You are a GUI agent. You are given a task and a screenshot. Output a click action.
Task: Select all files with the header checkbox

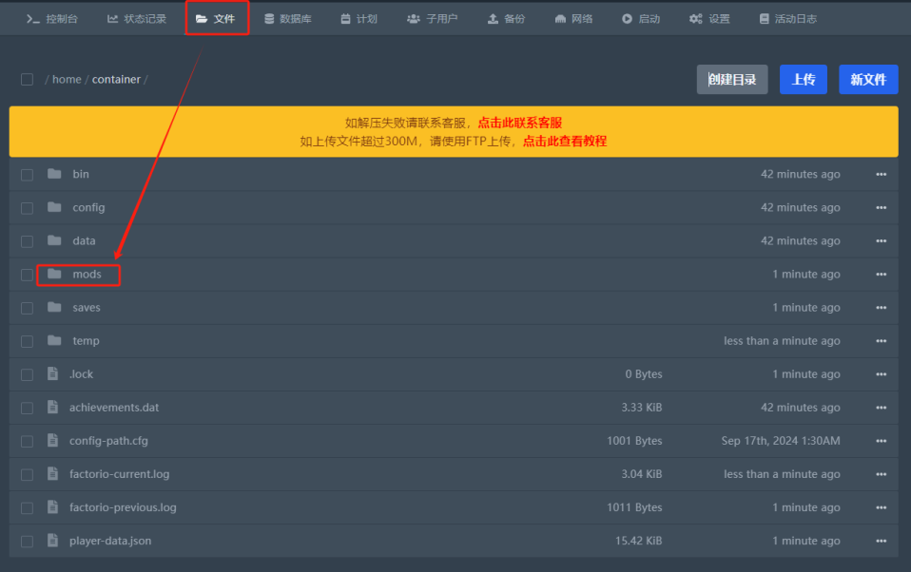(27, 80)
